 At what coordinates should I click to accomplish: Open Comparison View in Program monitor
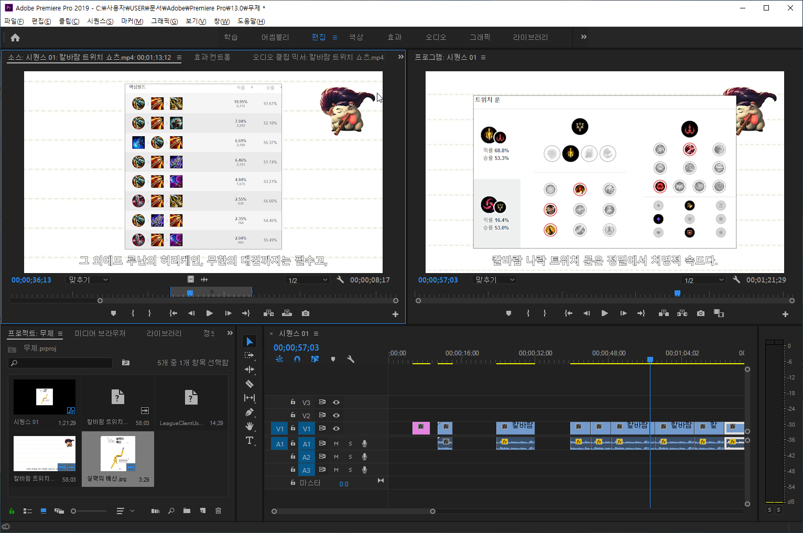[x=719, y=313]
